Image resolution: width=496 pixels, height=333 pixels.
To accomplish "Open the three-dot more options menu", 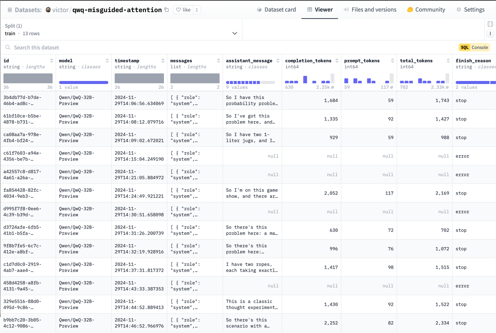I will [x=490, y=34].
